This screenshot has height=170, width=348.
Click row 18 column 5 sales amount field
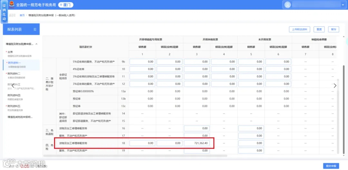coord(251,143)
